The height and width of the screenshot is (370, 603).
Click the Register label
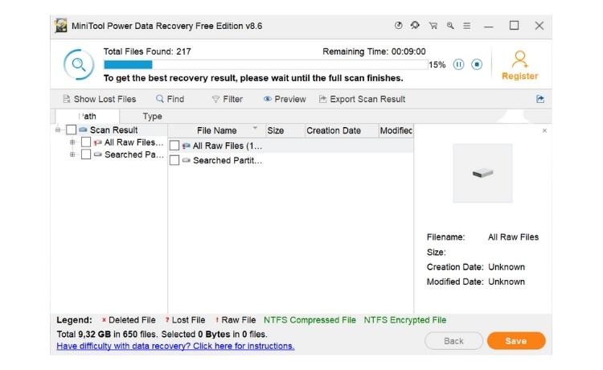(x=519, y=76)
